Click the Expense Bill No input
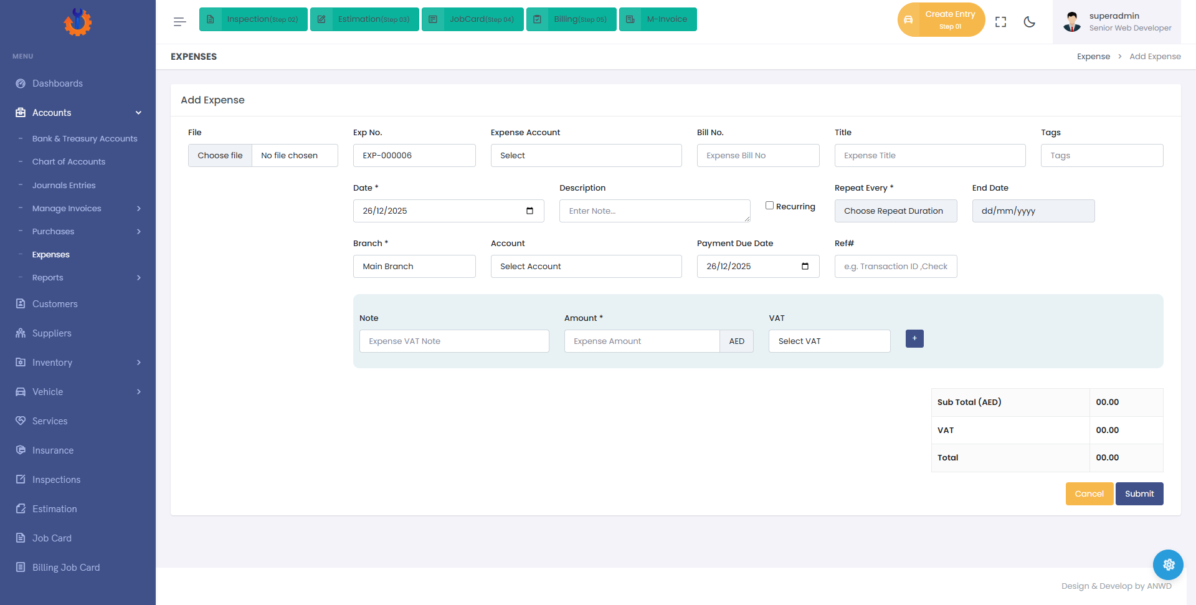 (x=758, y=155)
